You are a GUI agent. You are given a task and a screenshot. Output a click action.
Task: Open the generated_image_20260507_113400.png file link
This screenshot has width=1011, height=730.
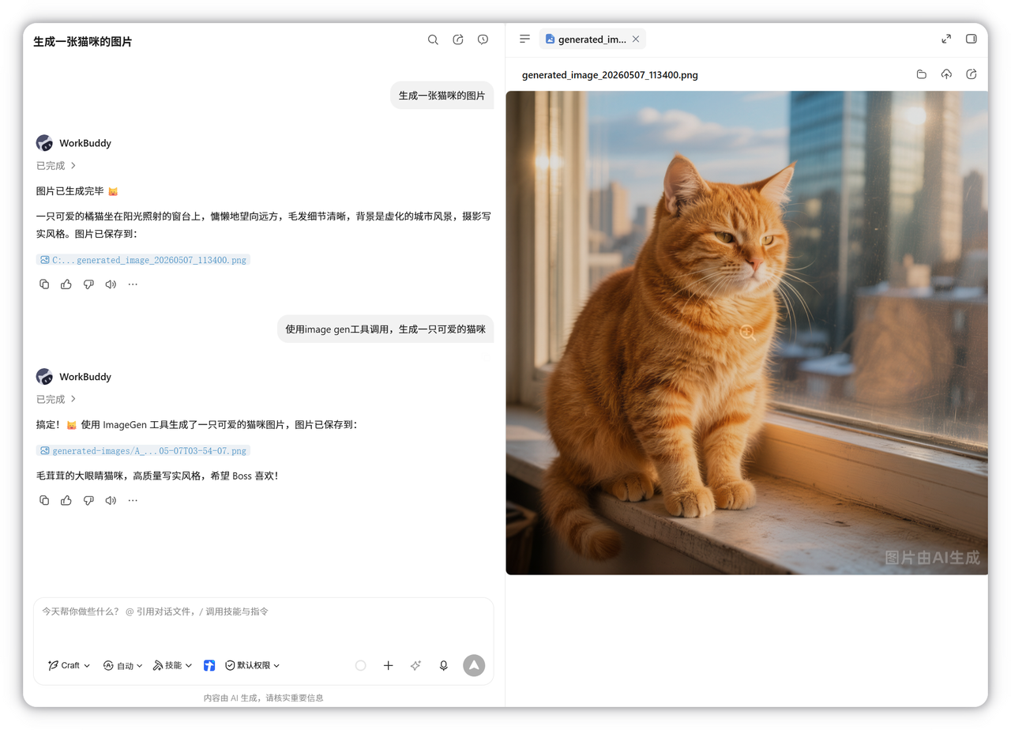point(143,259)
